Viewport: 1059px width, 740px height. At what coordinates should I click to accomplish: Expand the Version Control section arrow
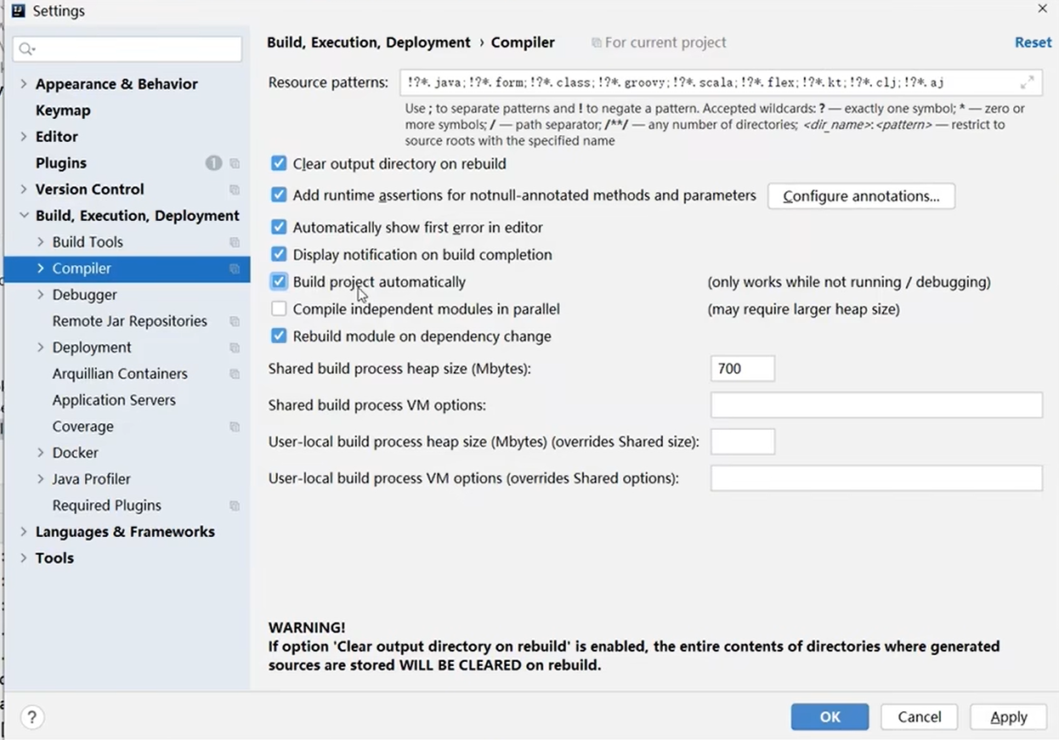(x=23, y=189)
